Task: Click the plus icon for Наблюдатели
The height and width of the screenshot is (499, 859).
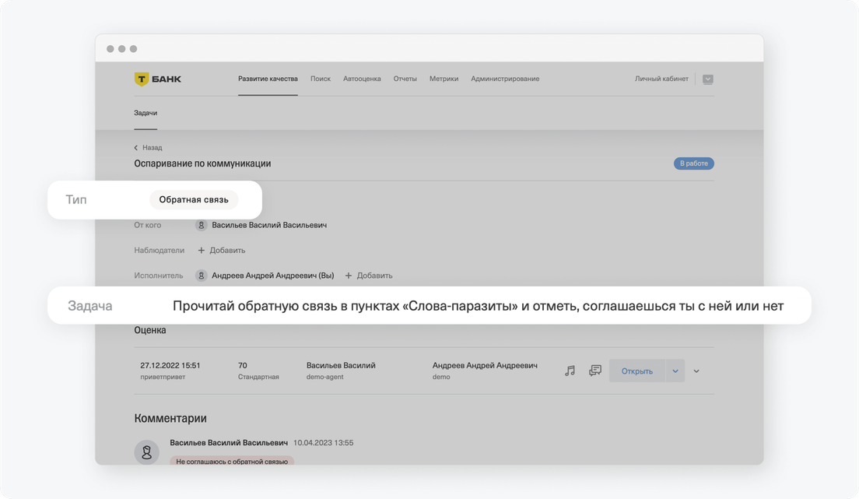Action: (201, 250)
